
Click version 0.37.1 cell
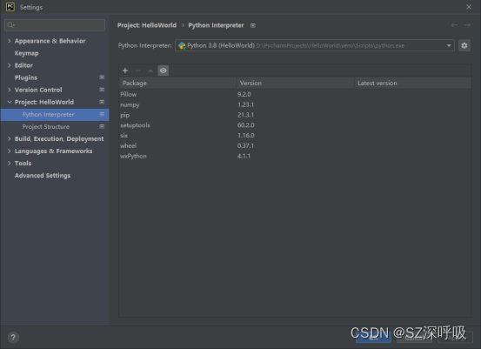[245, 146]
